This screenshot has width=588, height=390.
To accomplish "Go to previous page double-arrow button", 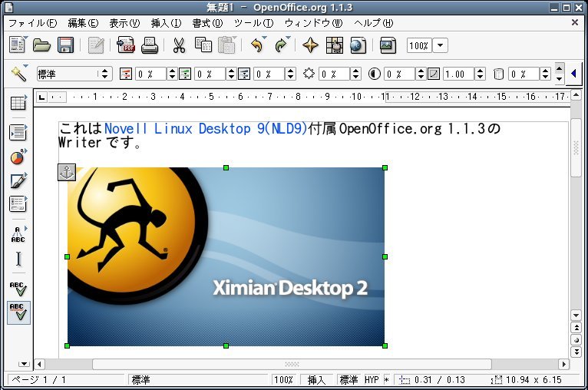I will pyautogui.click(x=576, y=328).
